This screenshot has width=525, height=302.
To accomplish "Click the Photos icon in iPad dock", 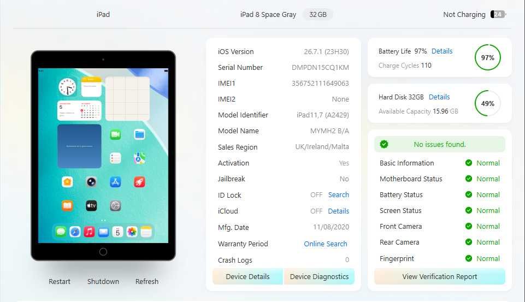I will (132, 232).
